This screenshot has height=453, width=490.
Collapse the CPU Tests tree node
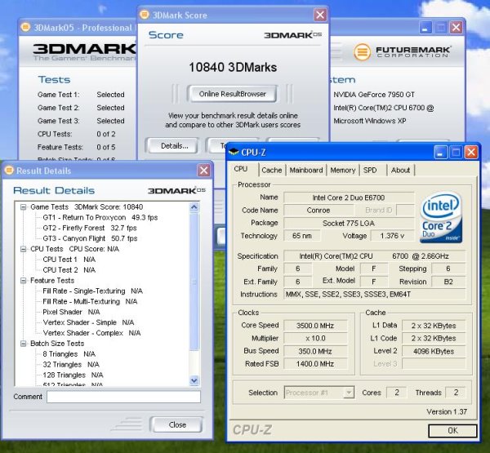[x=23, y=249]
